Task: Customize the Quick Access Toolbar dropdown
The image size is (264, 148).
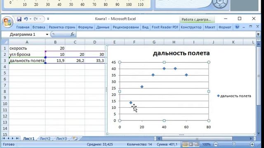Action: point(48,19)
